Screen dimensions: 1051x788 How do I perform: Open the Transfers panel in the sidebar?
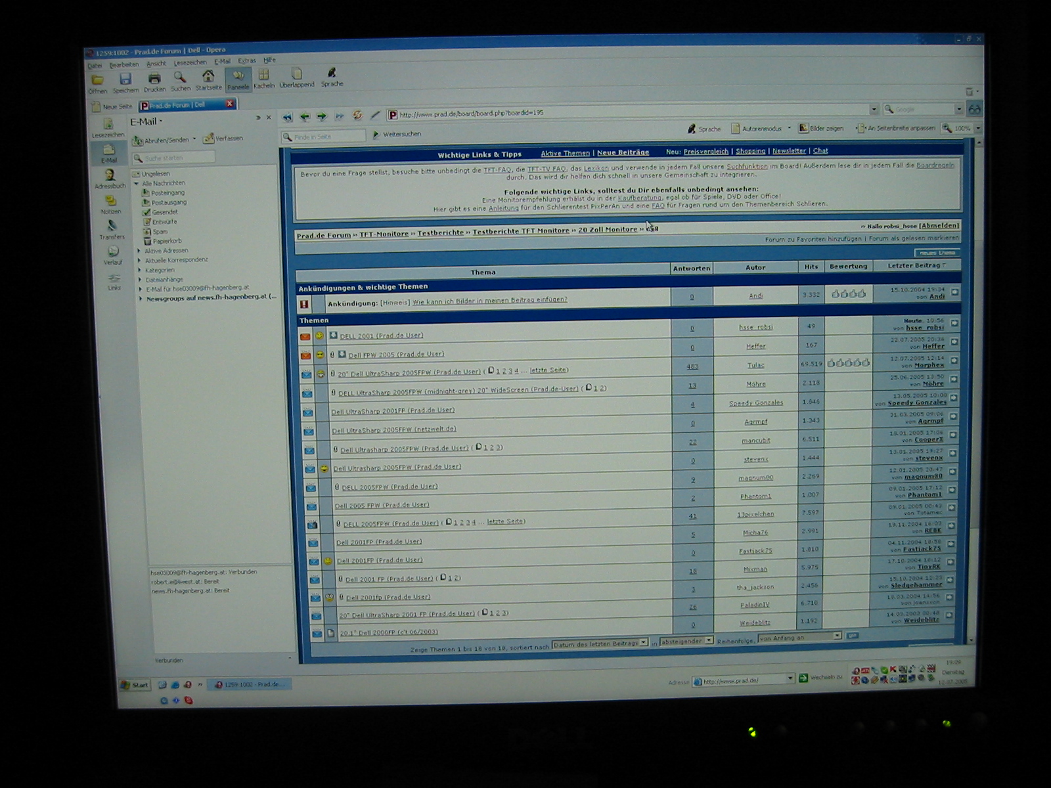point(112,227)
